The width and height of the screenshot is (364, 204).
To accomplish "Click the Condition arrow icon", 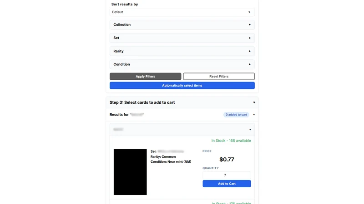I will [250, 64].
